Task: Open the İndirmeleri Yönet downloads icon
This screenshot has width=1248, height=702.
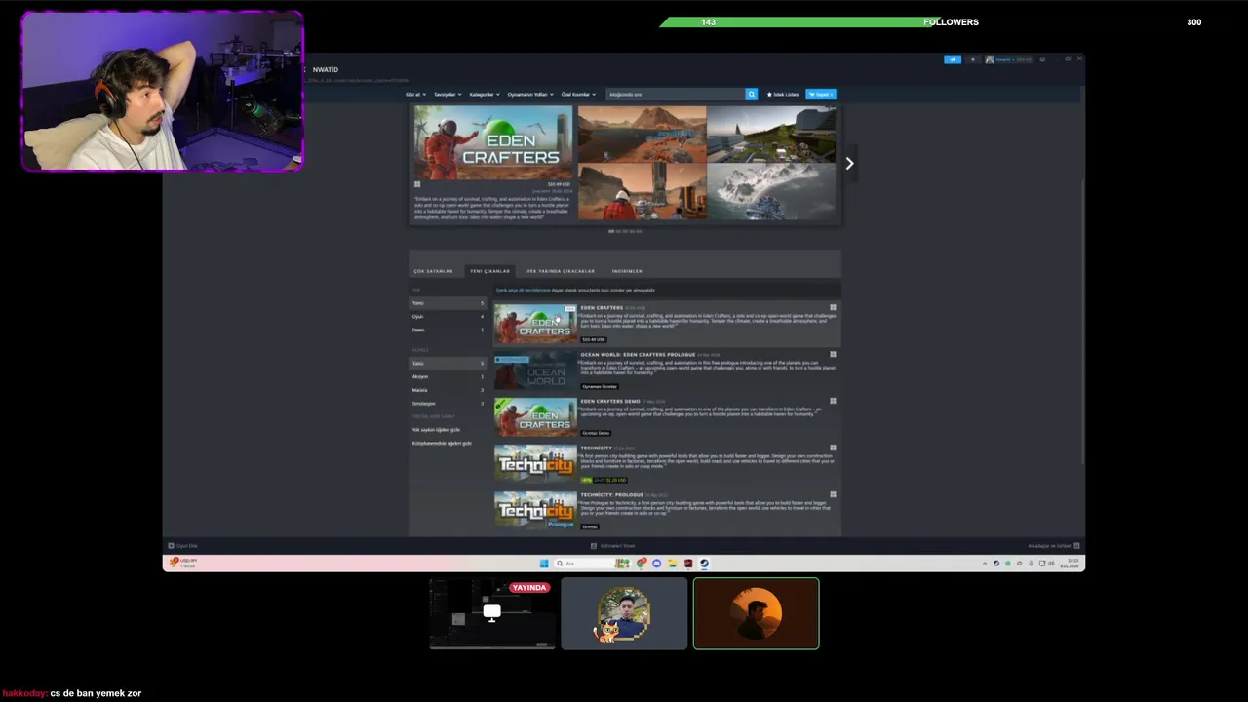Action: tap(595, 546)
